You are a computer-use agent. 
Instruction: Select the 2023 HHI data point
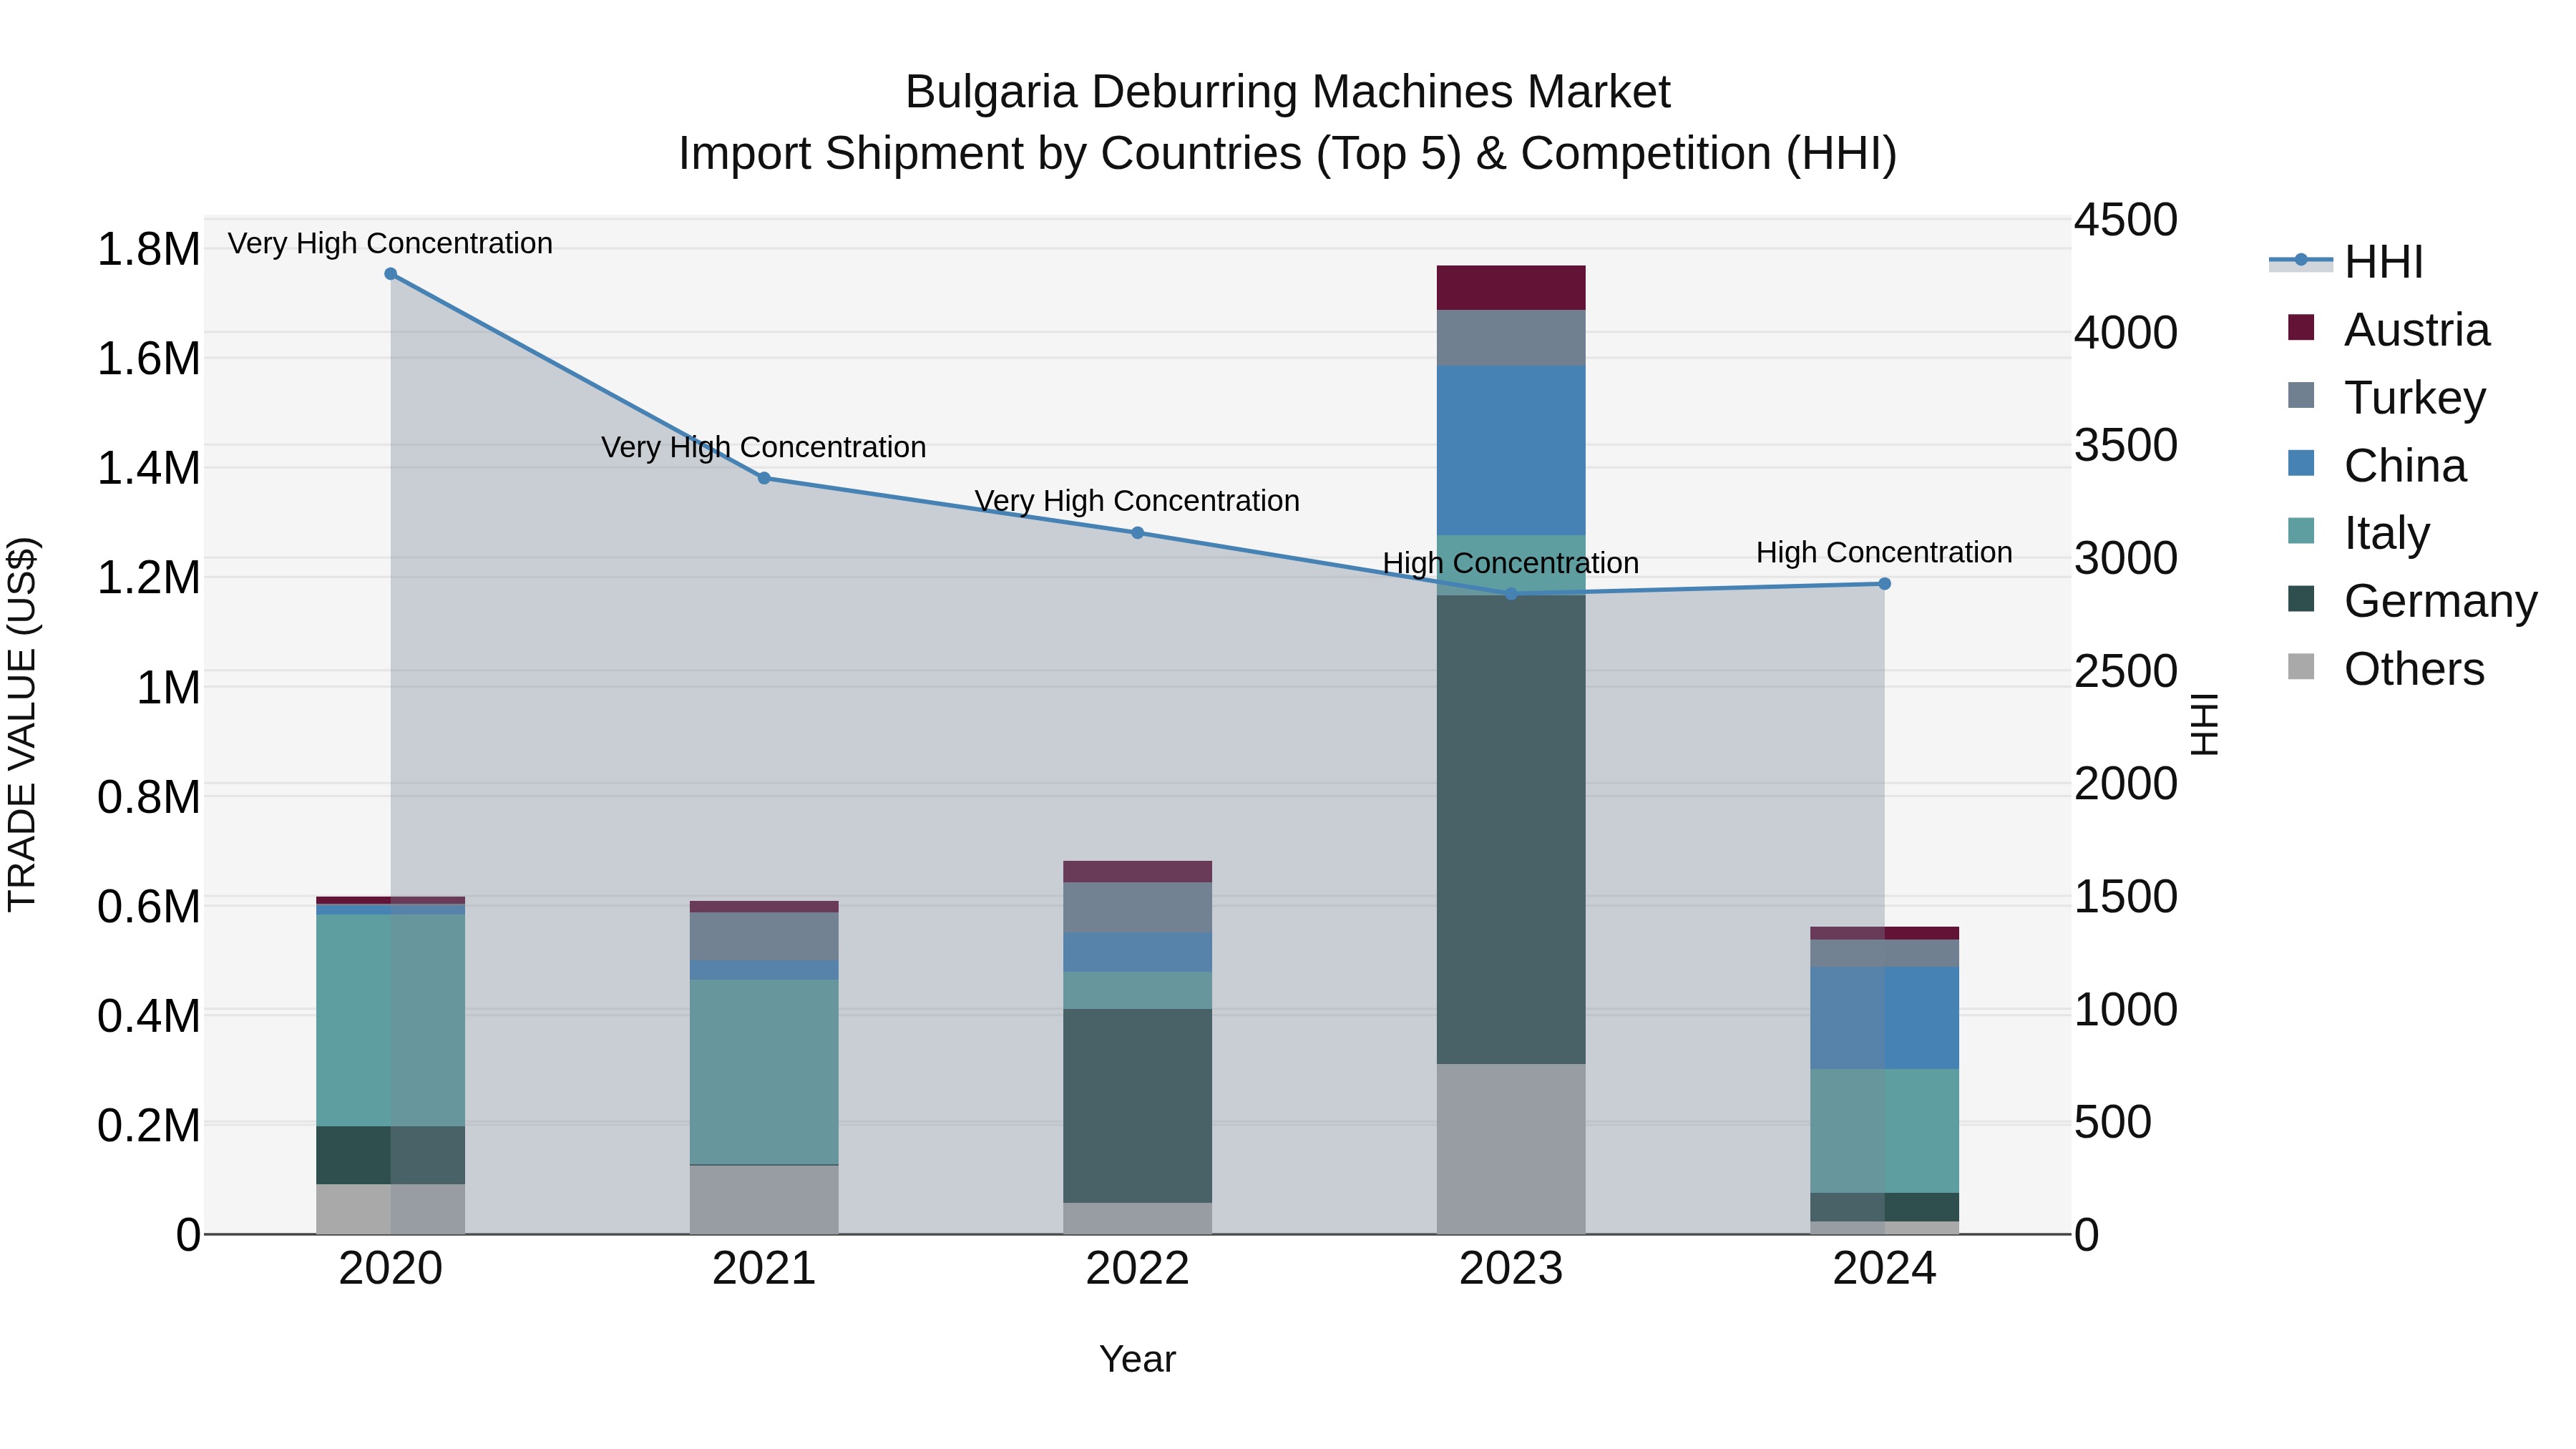pos(1511,594)
